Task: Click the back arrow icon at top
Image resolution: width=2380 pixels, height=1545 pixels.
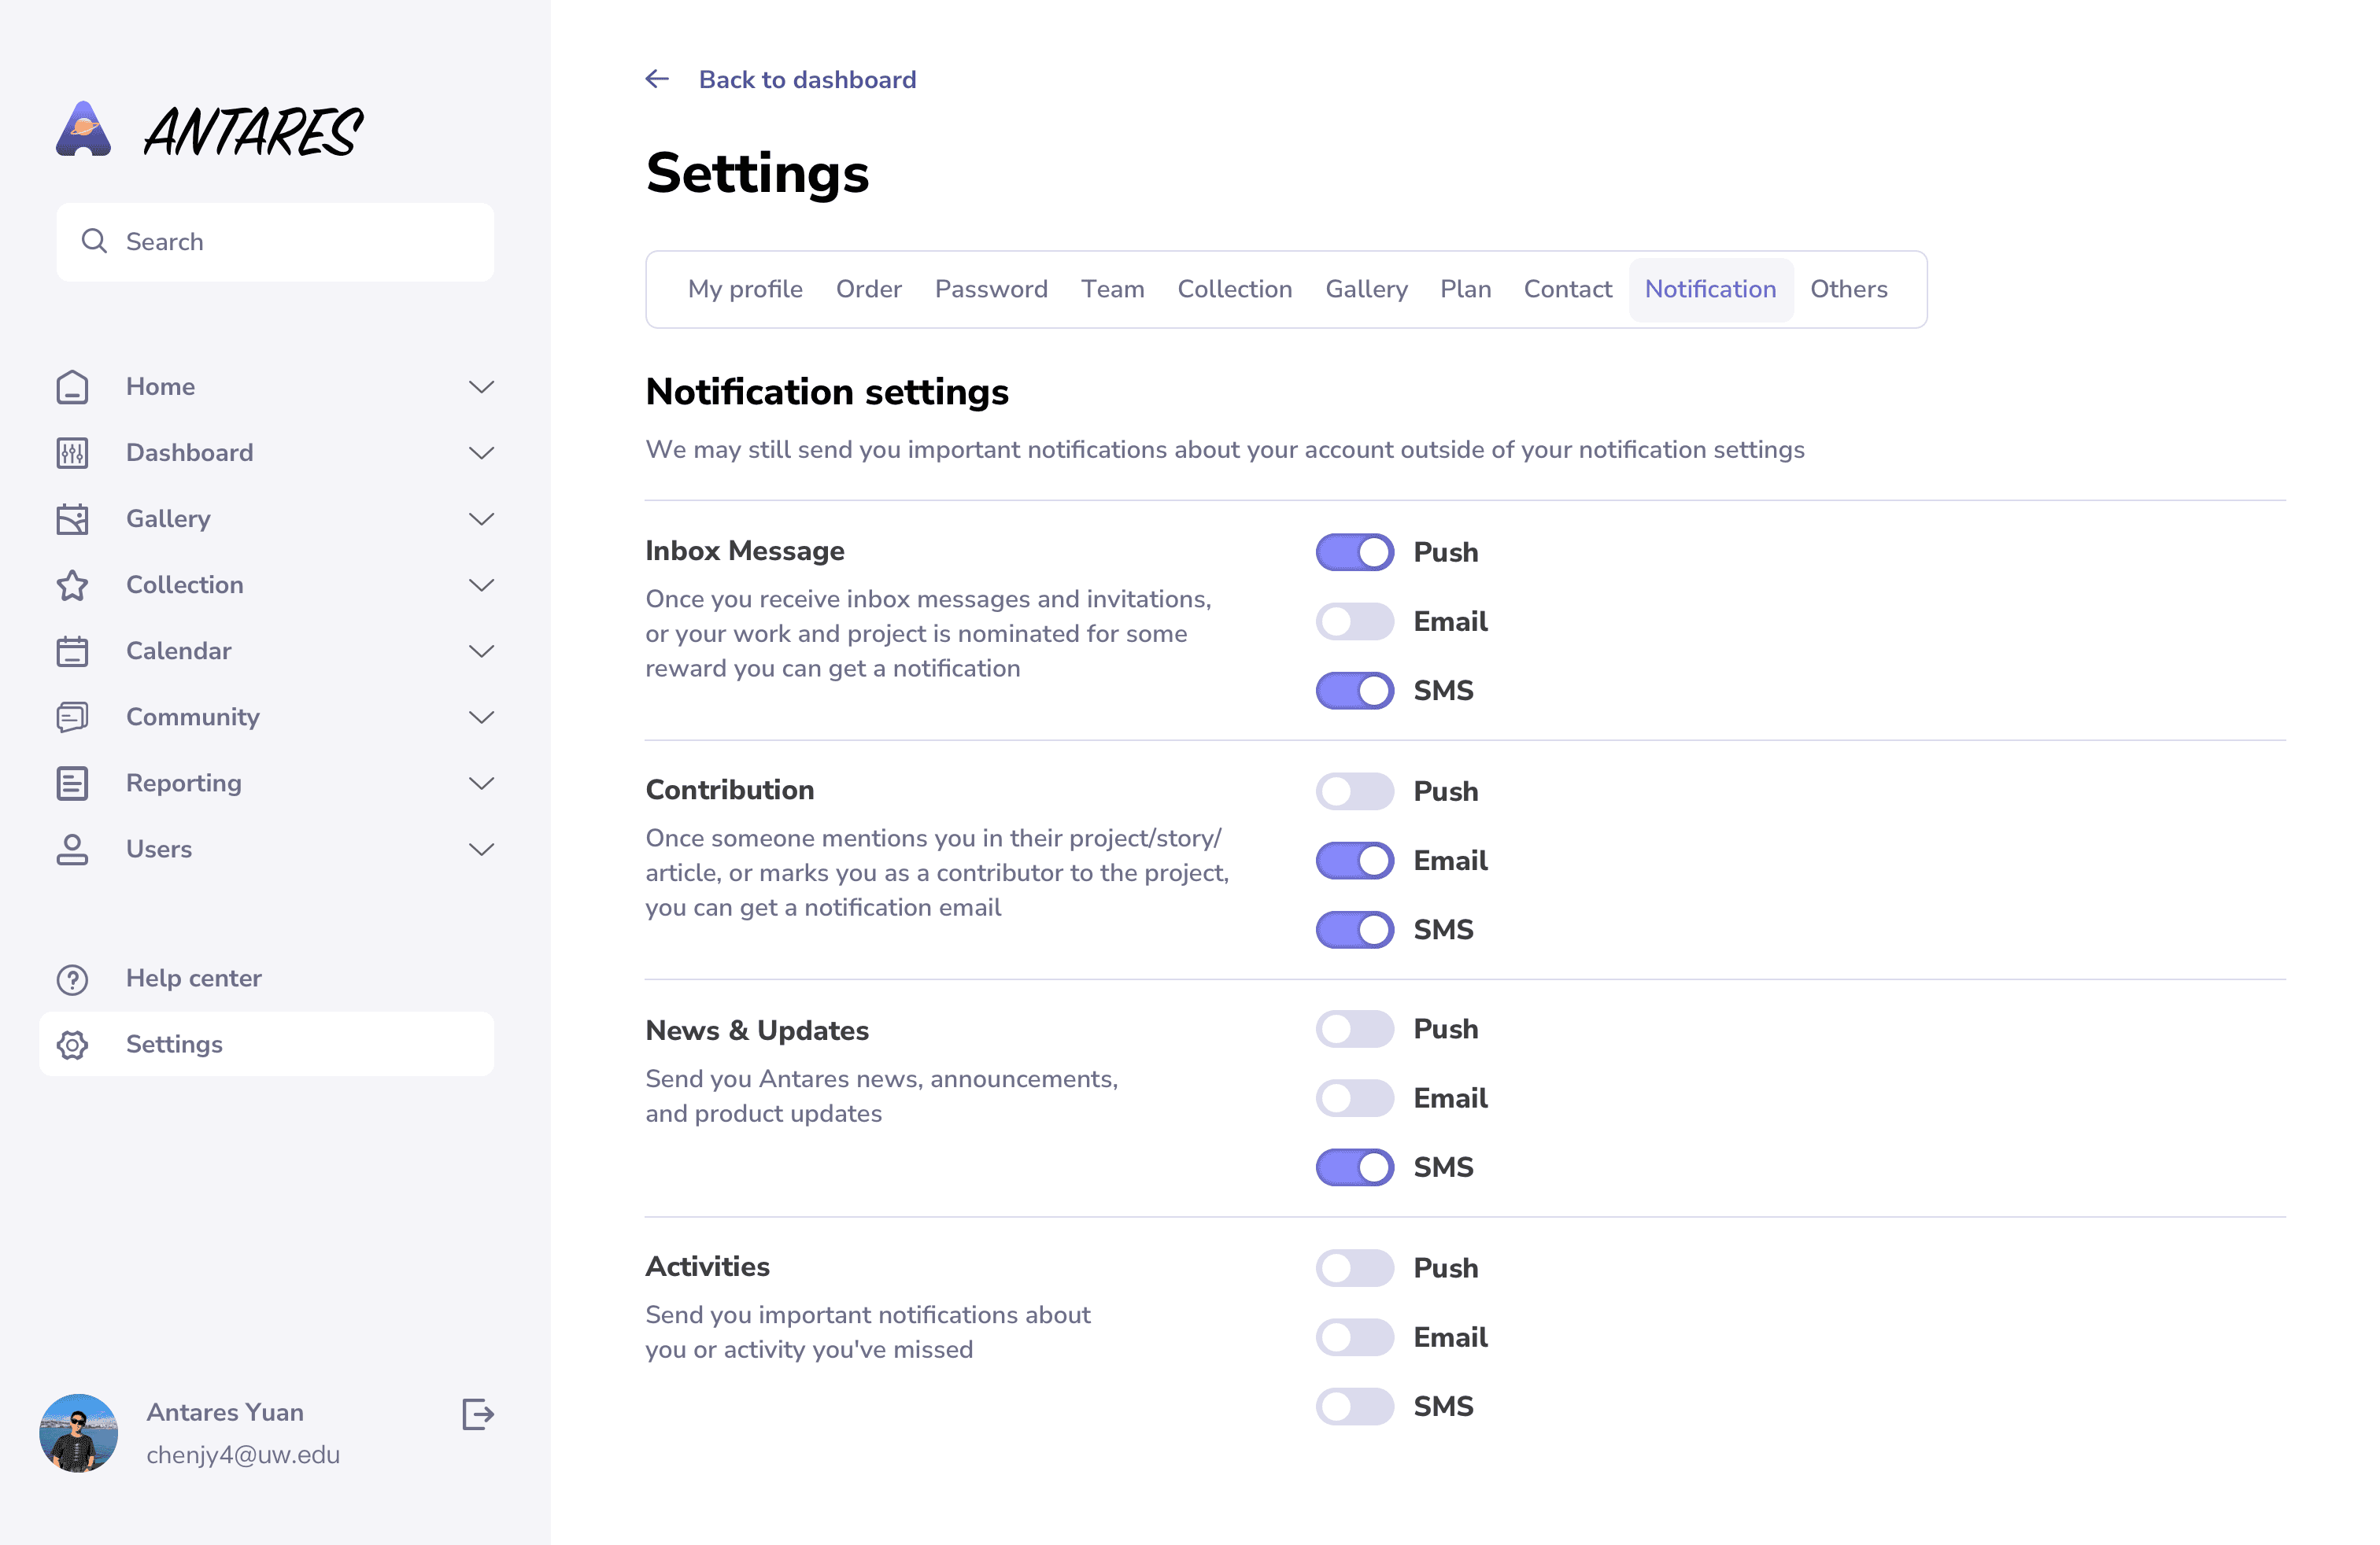Action: [657, 79]
